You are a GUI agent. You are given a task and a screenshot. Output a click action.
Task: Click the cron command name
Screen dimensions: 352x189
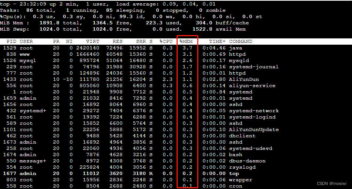pos(236,186)
